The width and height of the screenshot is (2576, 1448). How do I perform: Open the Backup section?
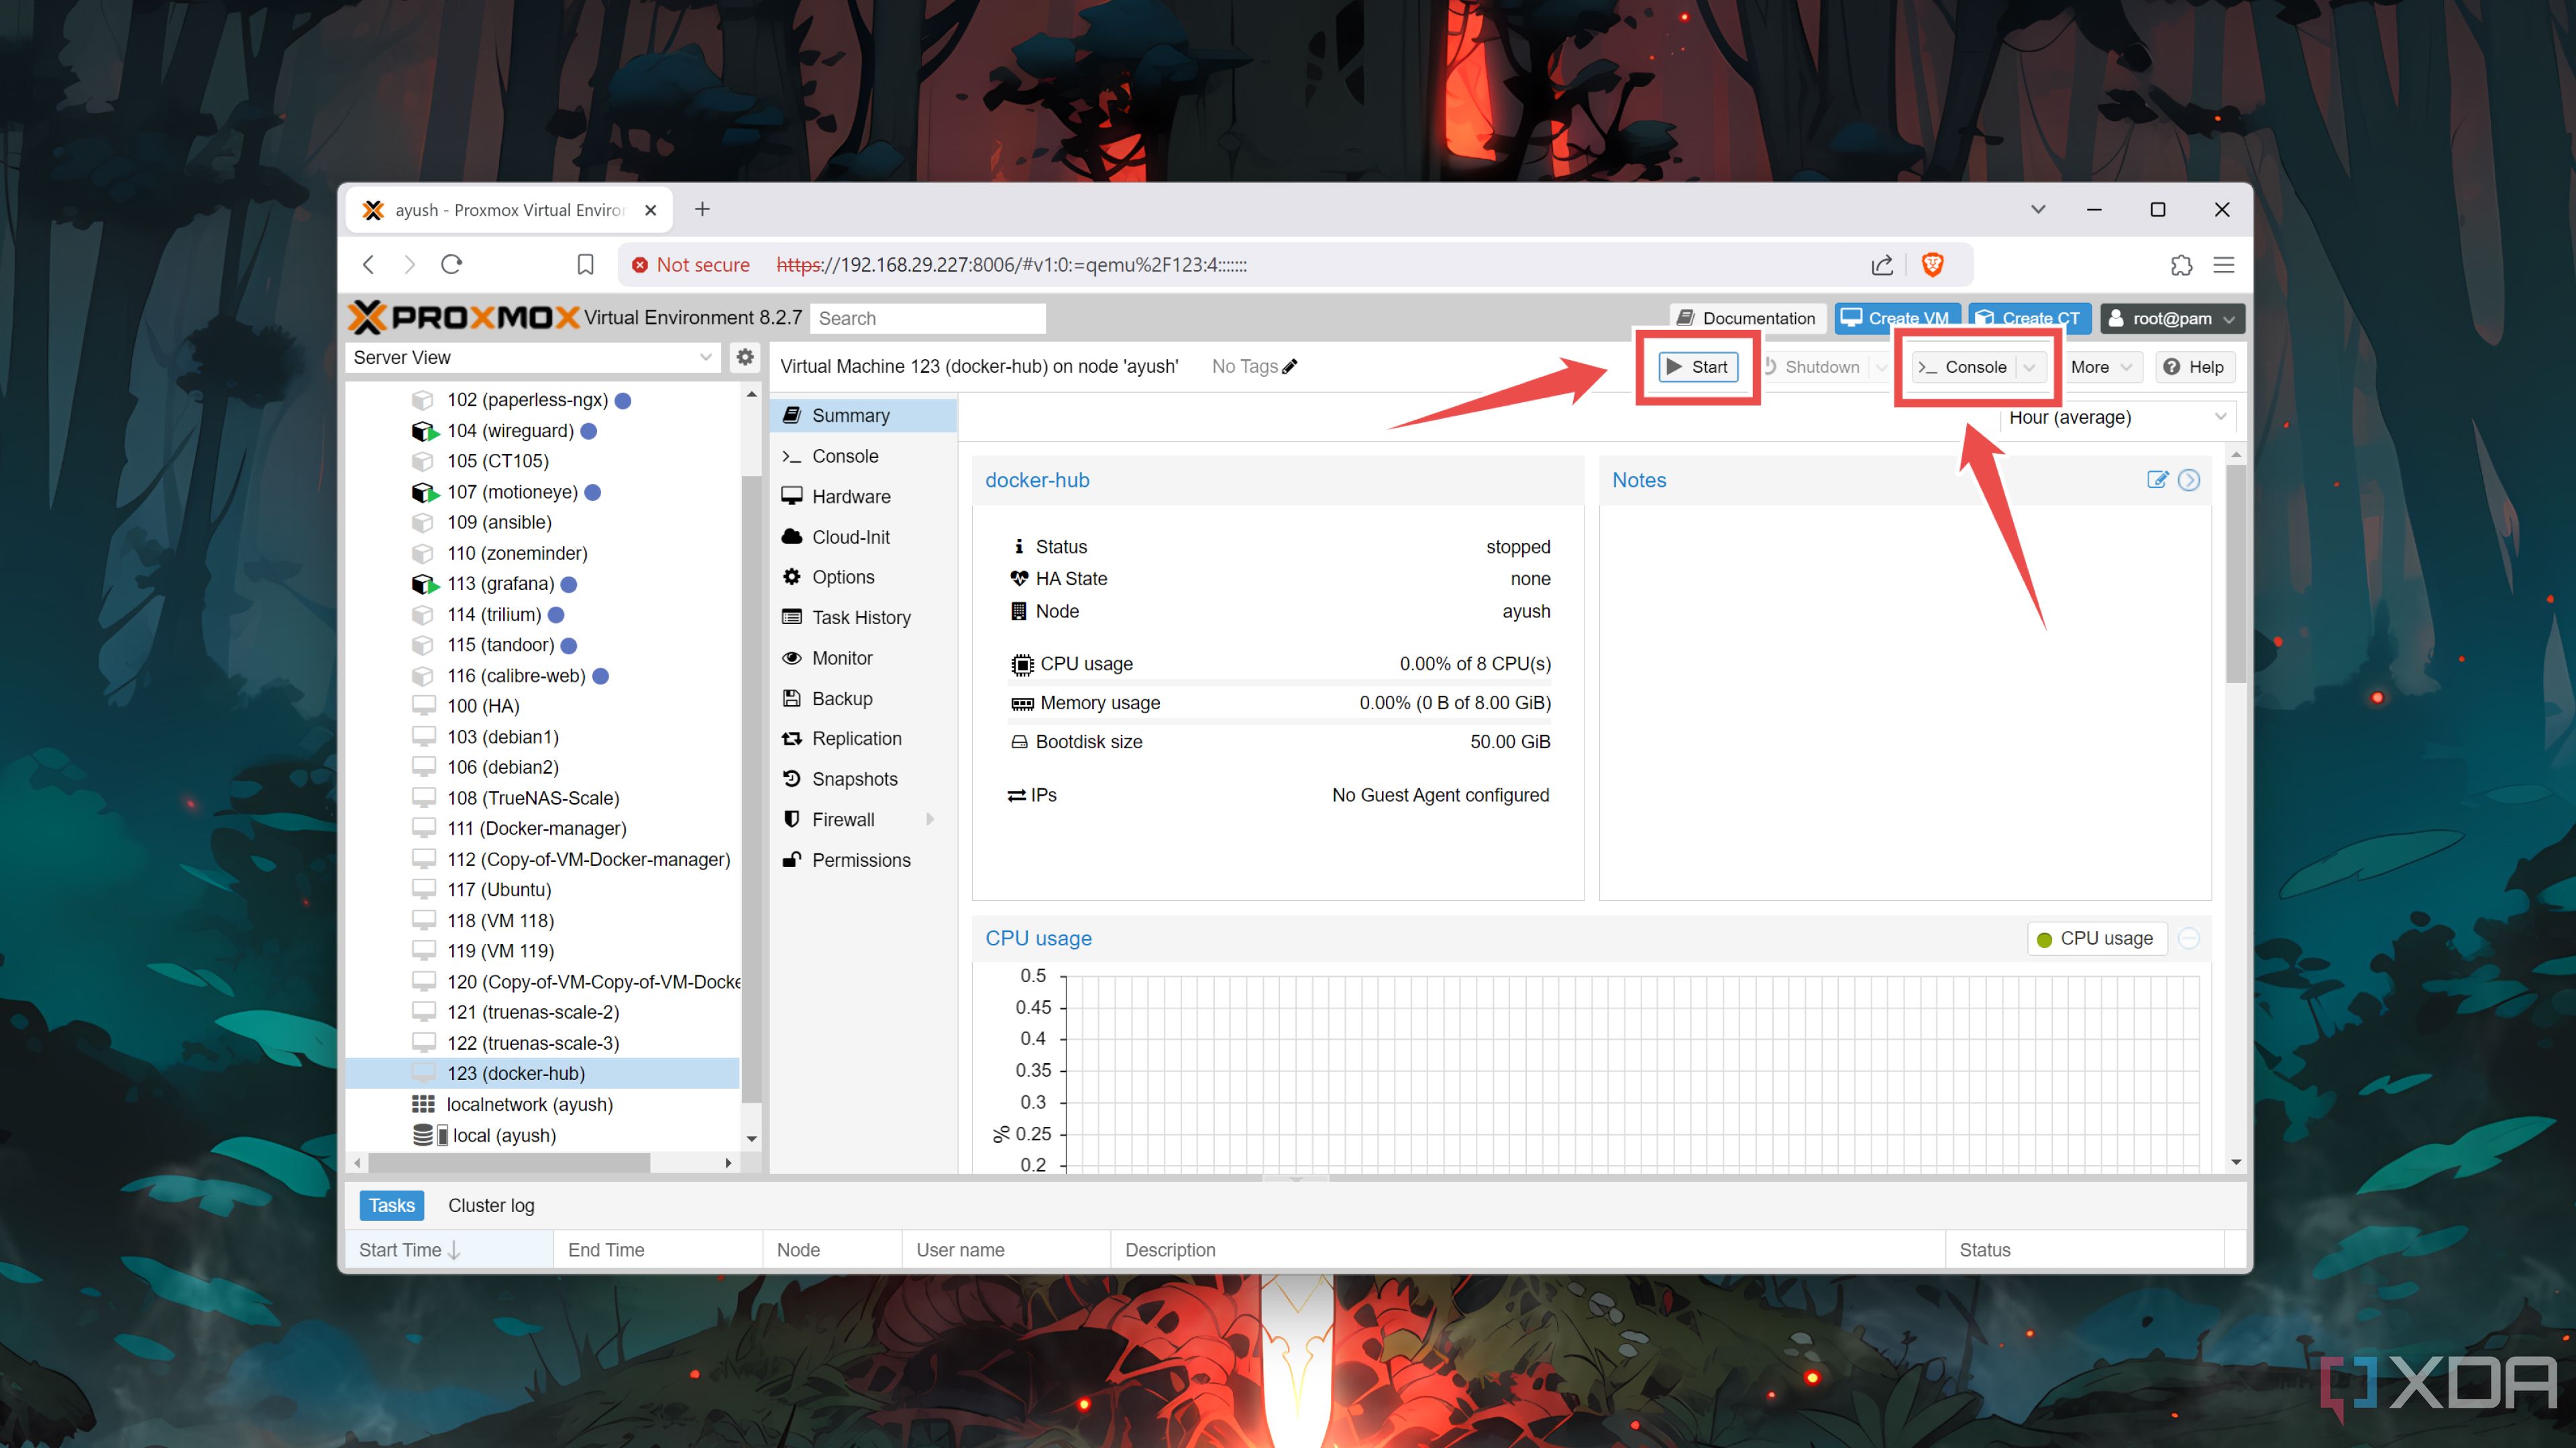tap(863, 699)
